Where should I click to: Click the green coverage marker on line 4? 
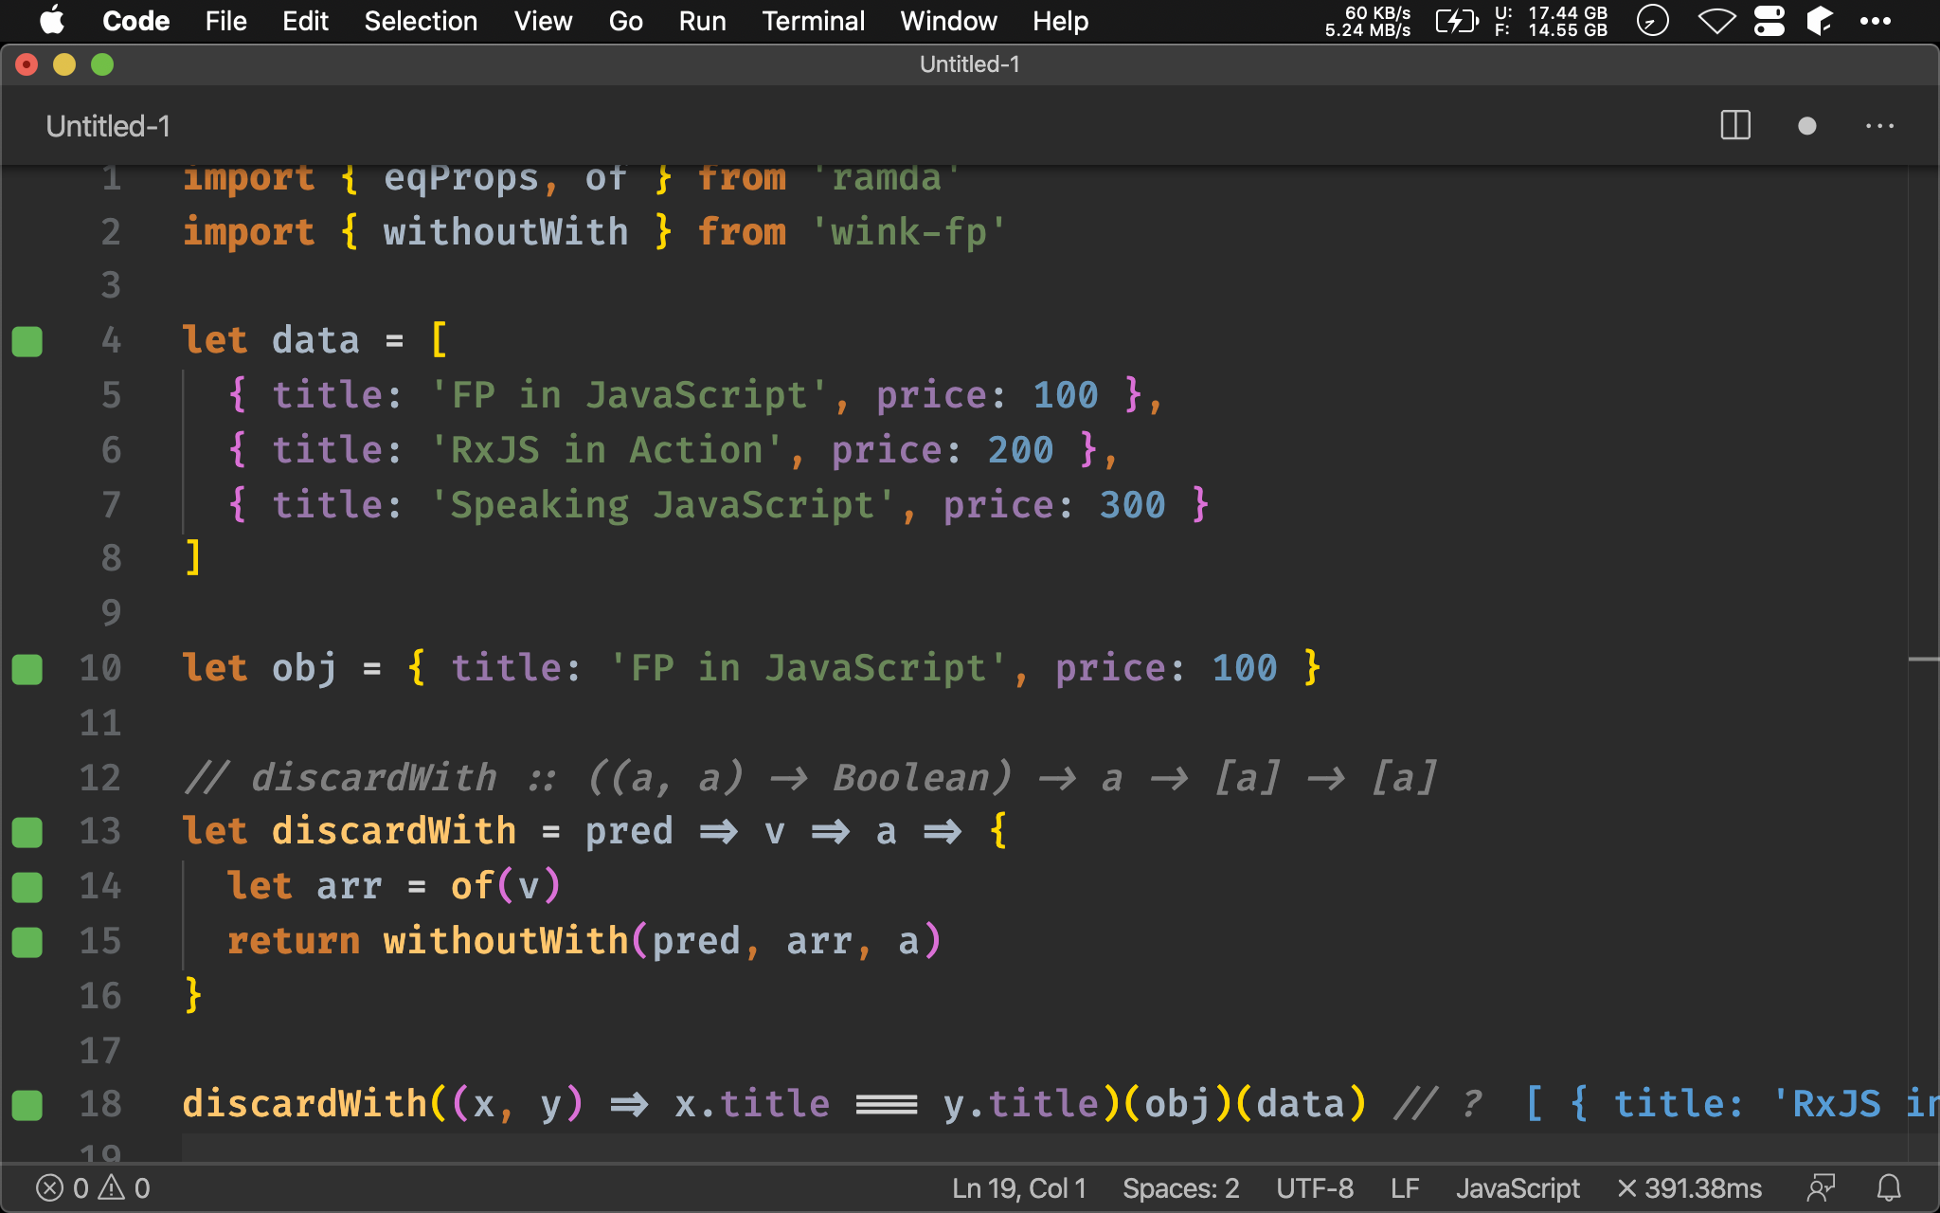point(27,341)
